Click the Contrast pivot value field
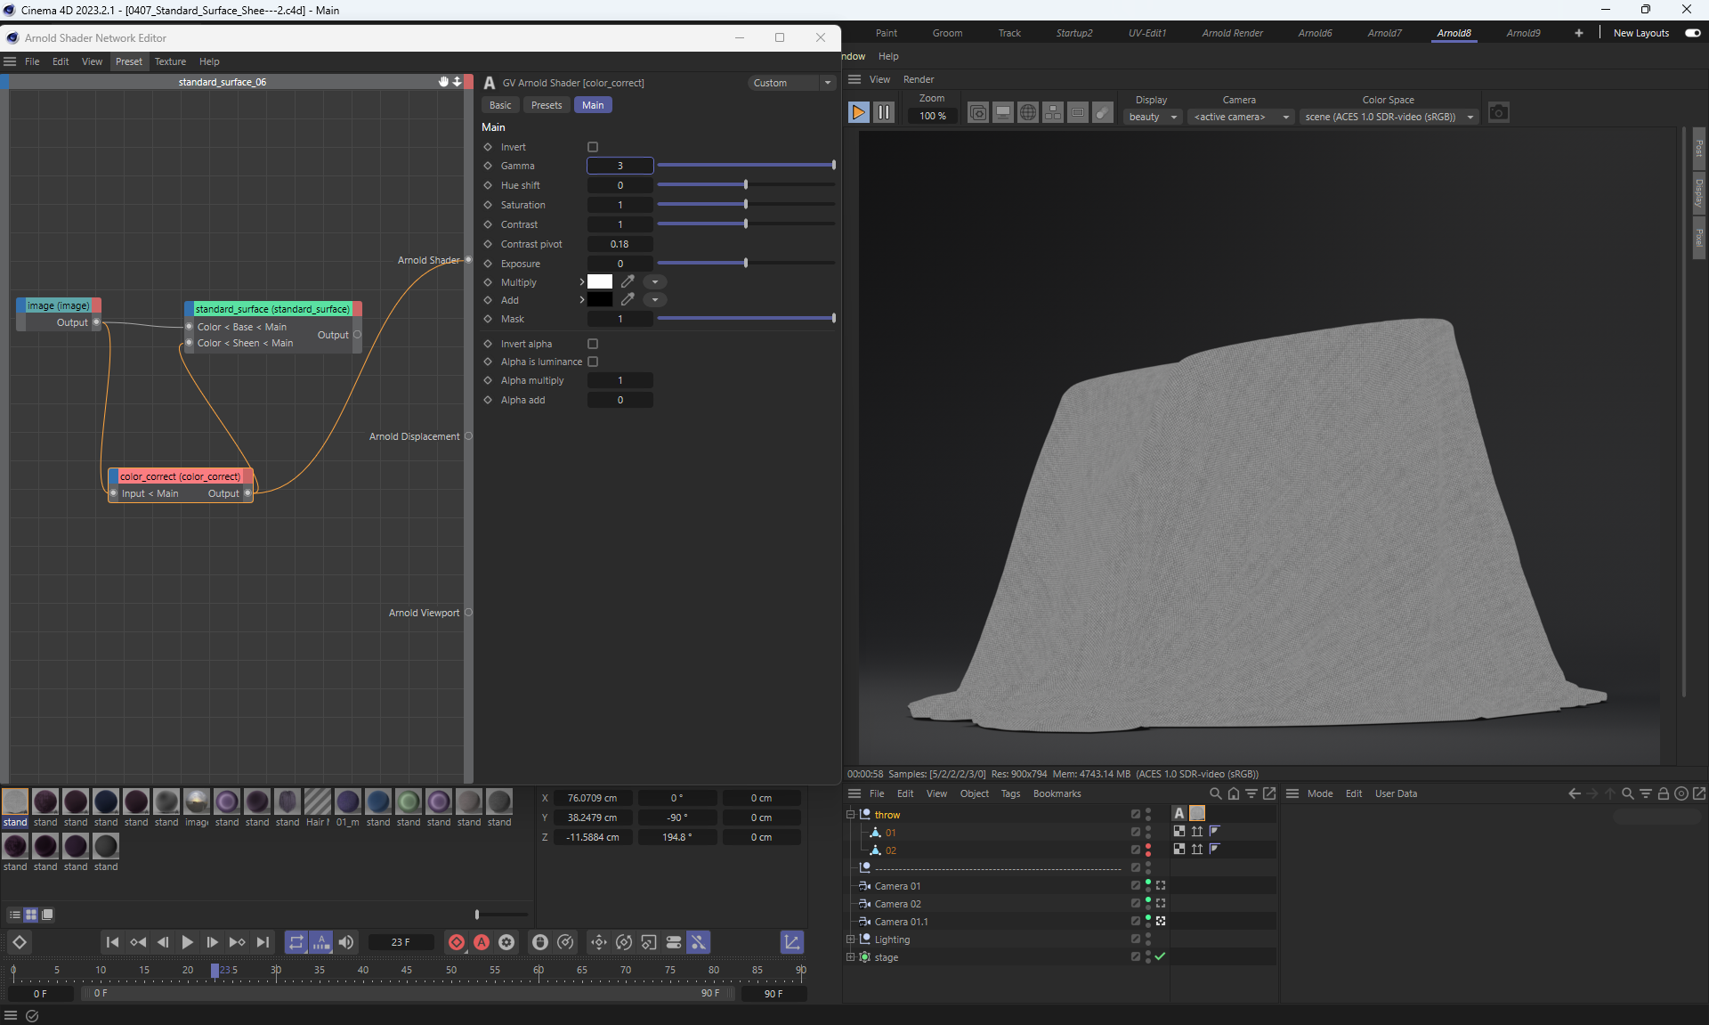1709x1025 pixels. coord(620,244)
